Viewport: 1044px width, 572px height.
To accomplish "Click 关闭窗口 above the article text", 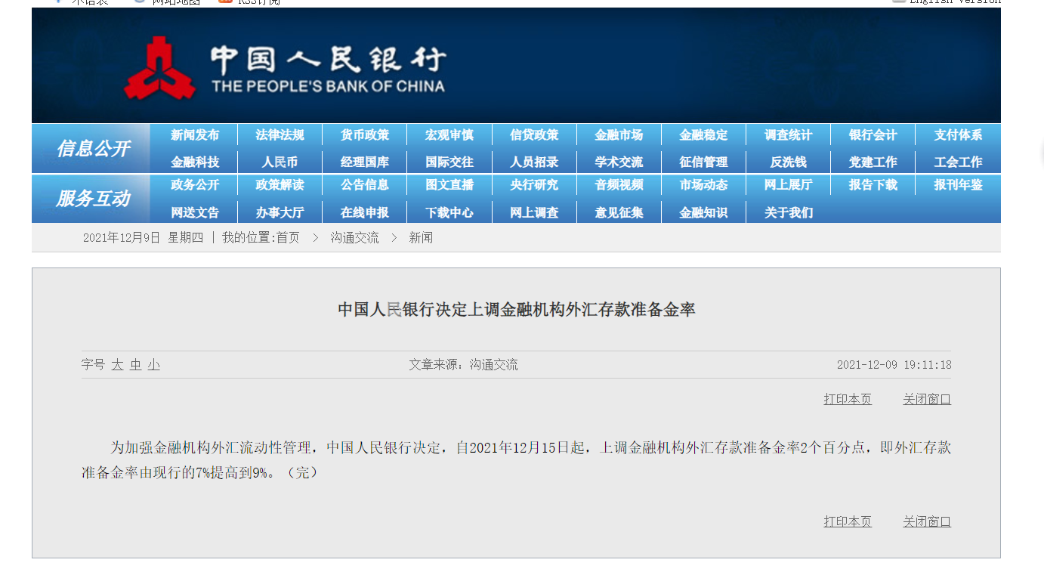I will [927, 399].
